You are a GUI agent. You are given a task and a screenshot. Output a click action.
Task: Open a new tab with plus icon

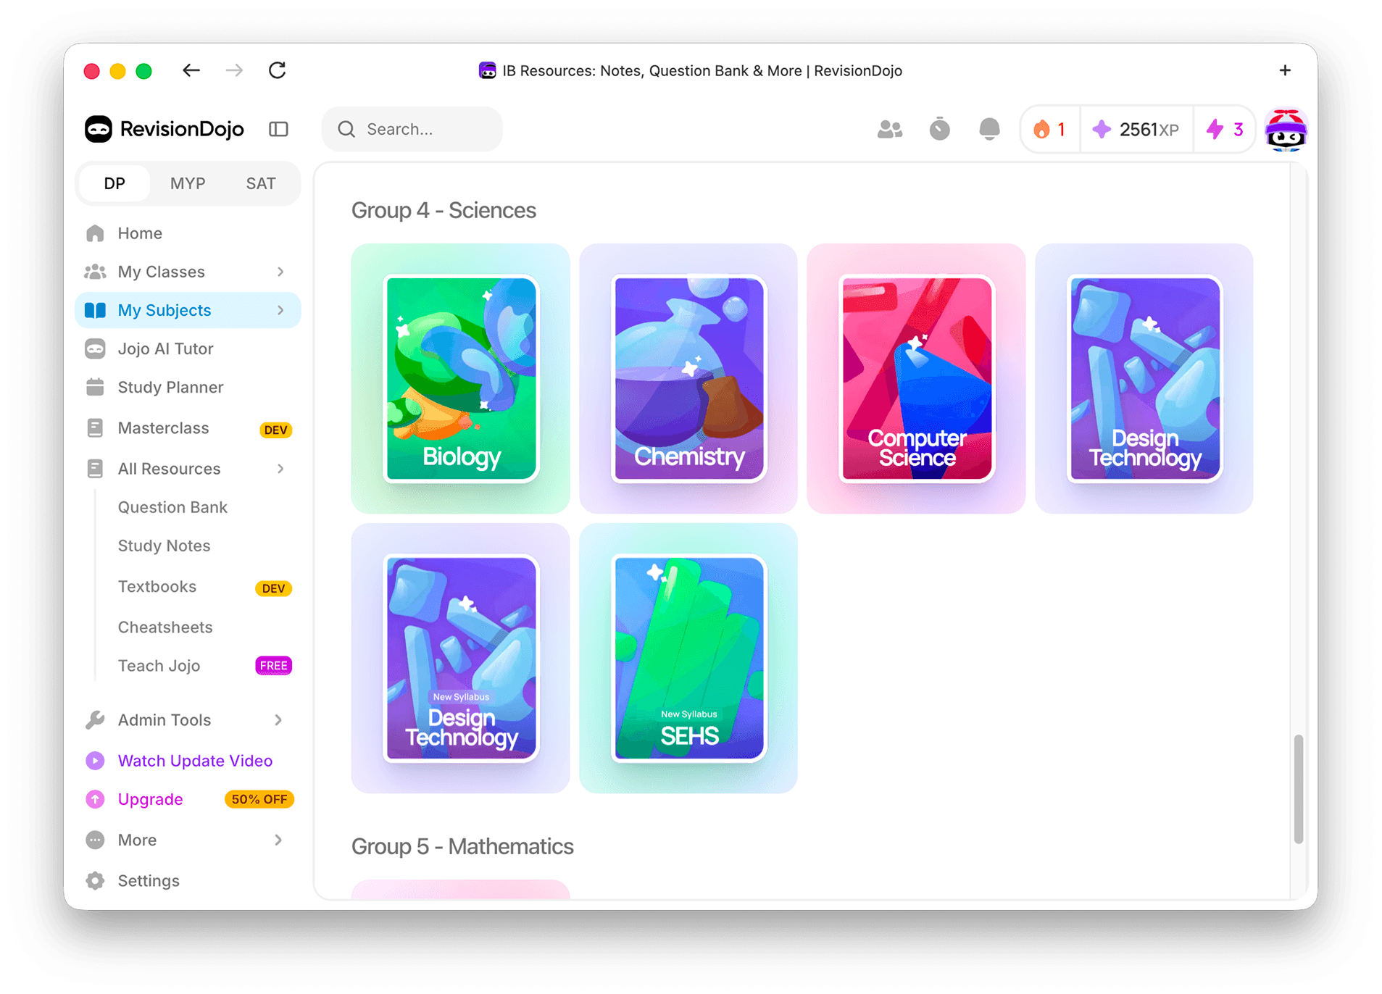[1285, 70]
